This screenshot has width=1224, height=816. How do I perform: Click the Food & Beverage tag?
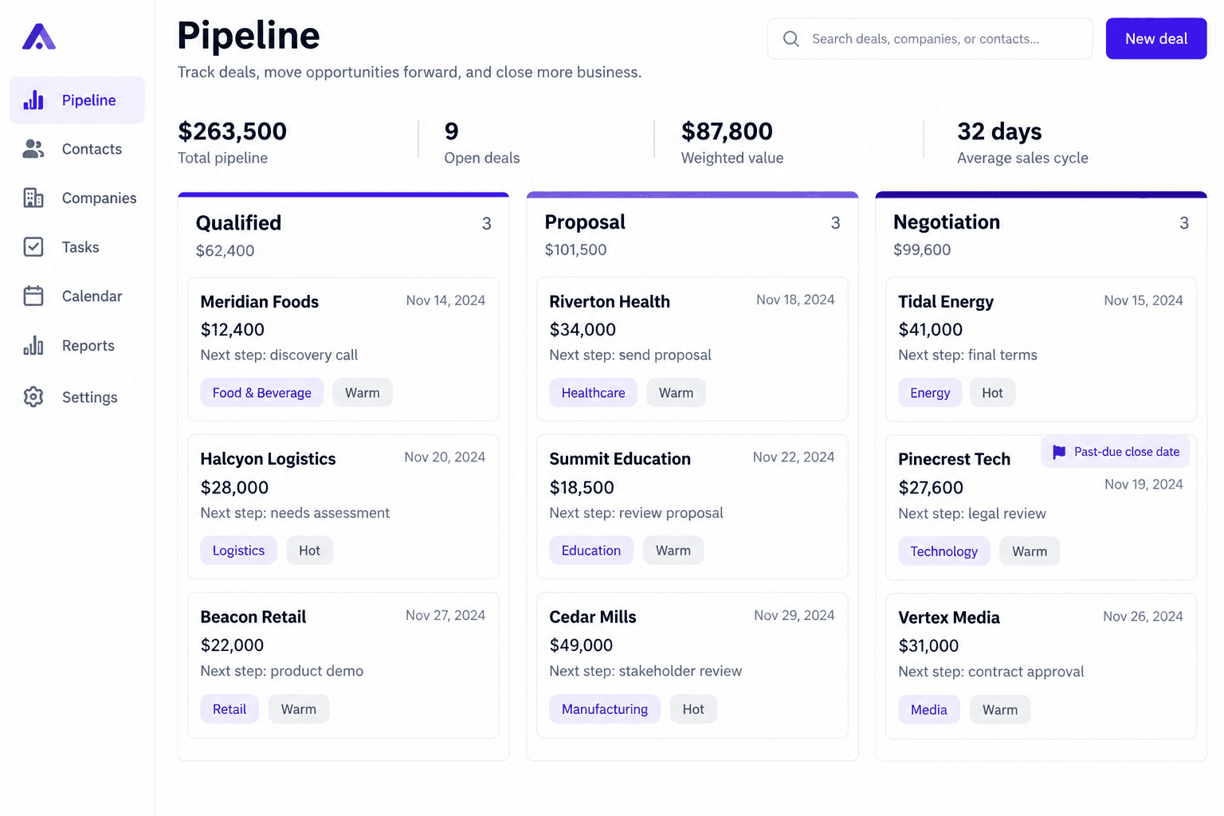tap(262, 393)
